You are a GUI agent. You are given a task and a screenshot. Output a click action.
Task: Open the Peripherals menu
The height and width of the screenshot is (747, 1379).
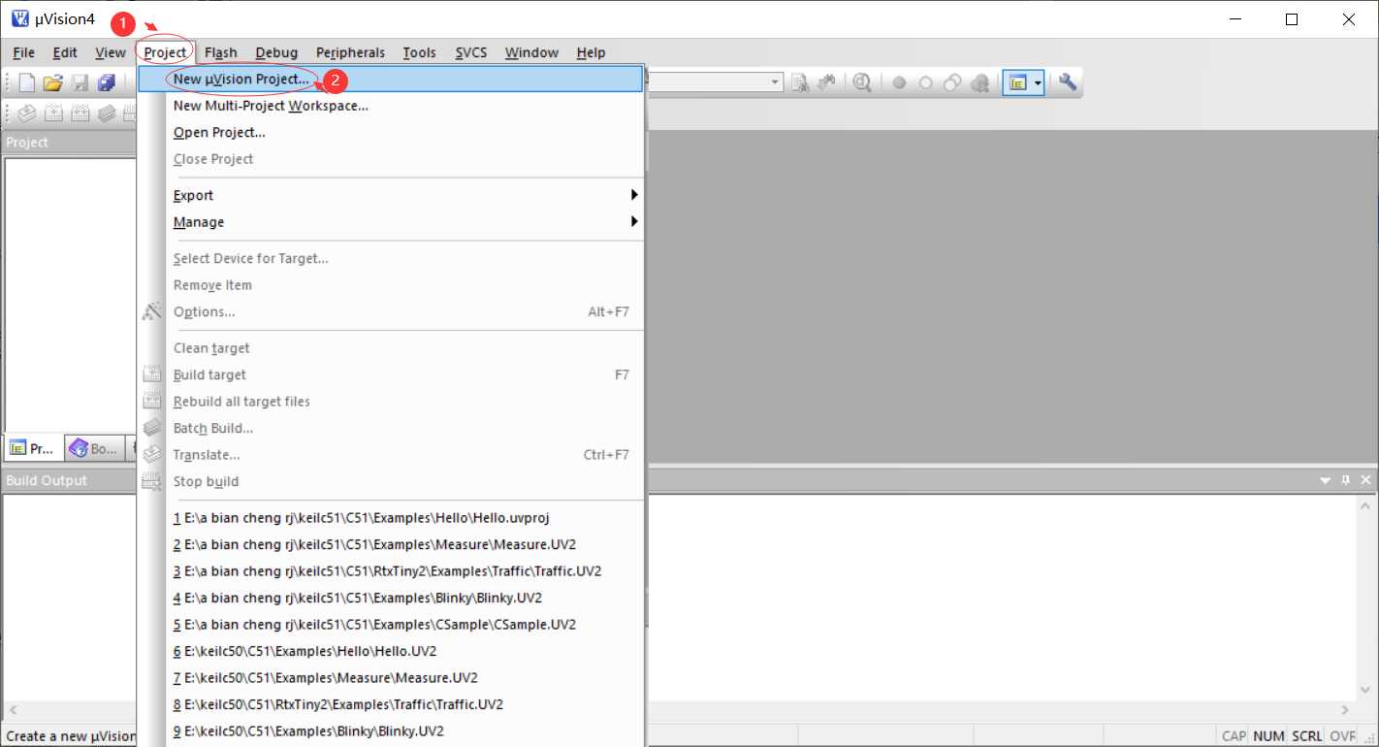pos(350,52)
